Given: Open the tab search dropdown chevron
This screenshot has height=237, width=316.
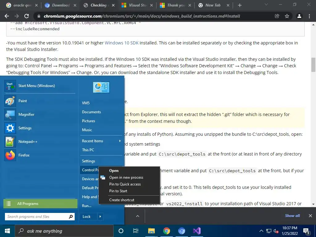Looking at the screenshot, I should tap(266, 4).
